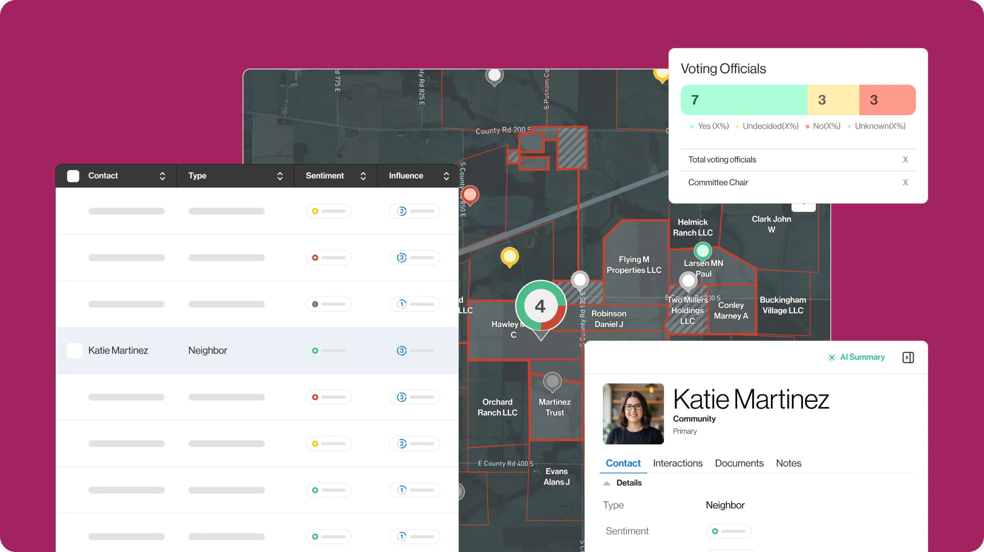Click the AI Summary link
Screen dimensions: 984x552
tap(862, 357)
